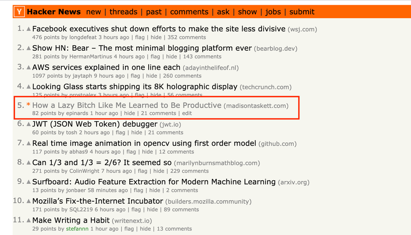Open the submit page

302,12
